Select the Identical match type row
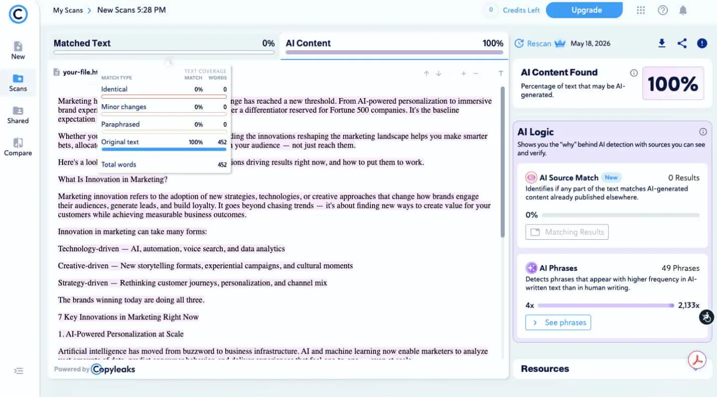The width and height of the screenshot is (717, 397). 164,91
